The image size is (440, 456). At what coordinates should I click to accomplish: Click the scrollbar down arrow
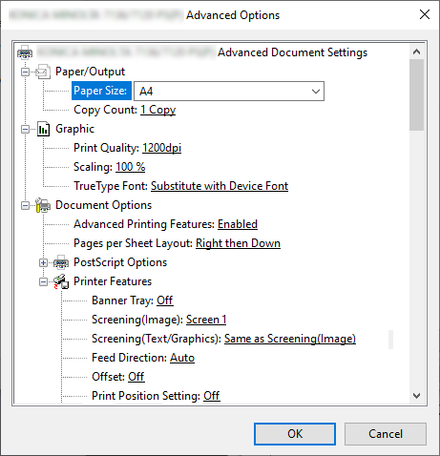point(416,396)
